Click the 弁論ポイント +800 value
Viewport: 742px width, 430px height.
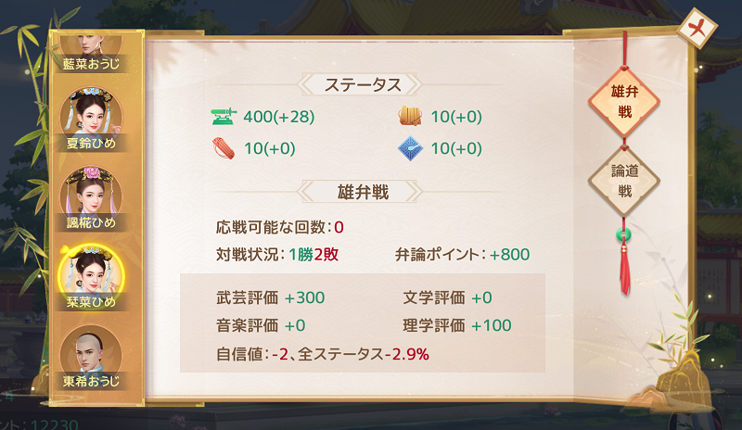click(x=462, y=255)
